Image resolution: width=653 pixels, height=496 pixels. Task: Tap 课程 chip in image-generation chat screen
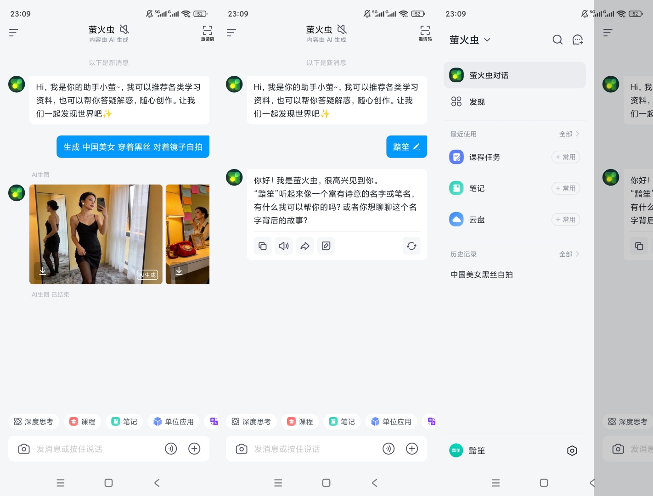tap(82, 422)
